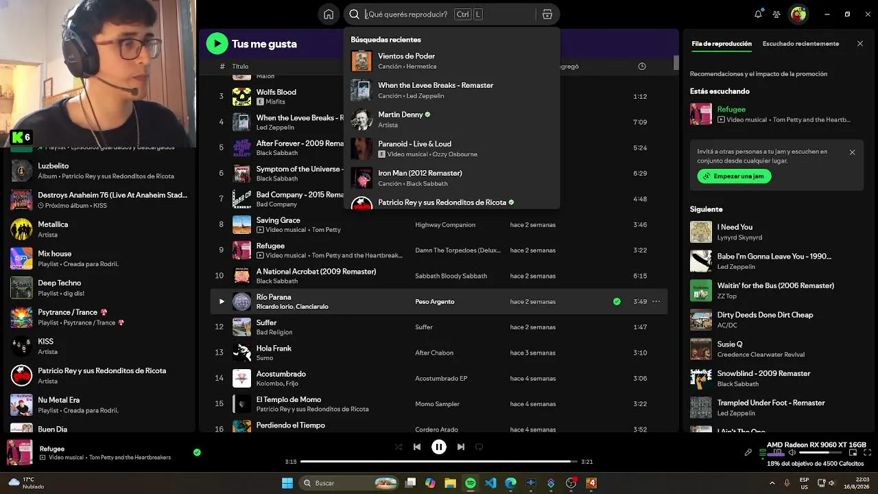Open the 'Deep Techno' playlist
Viewport: 878px width, 494px height.
tap(99, 287)
